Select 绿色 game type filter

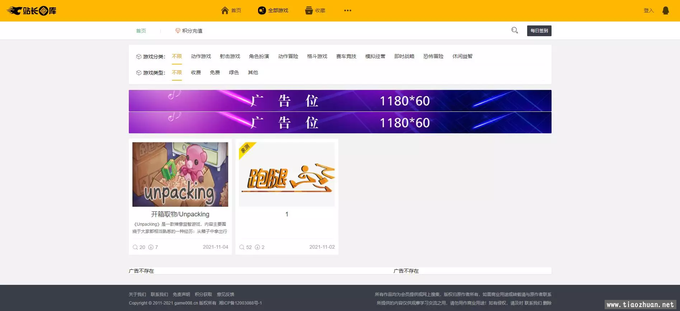[234, 72]
